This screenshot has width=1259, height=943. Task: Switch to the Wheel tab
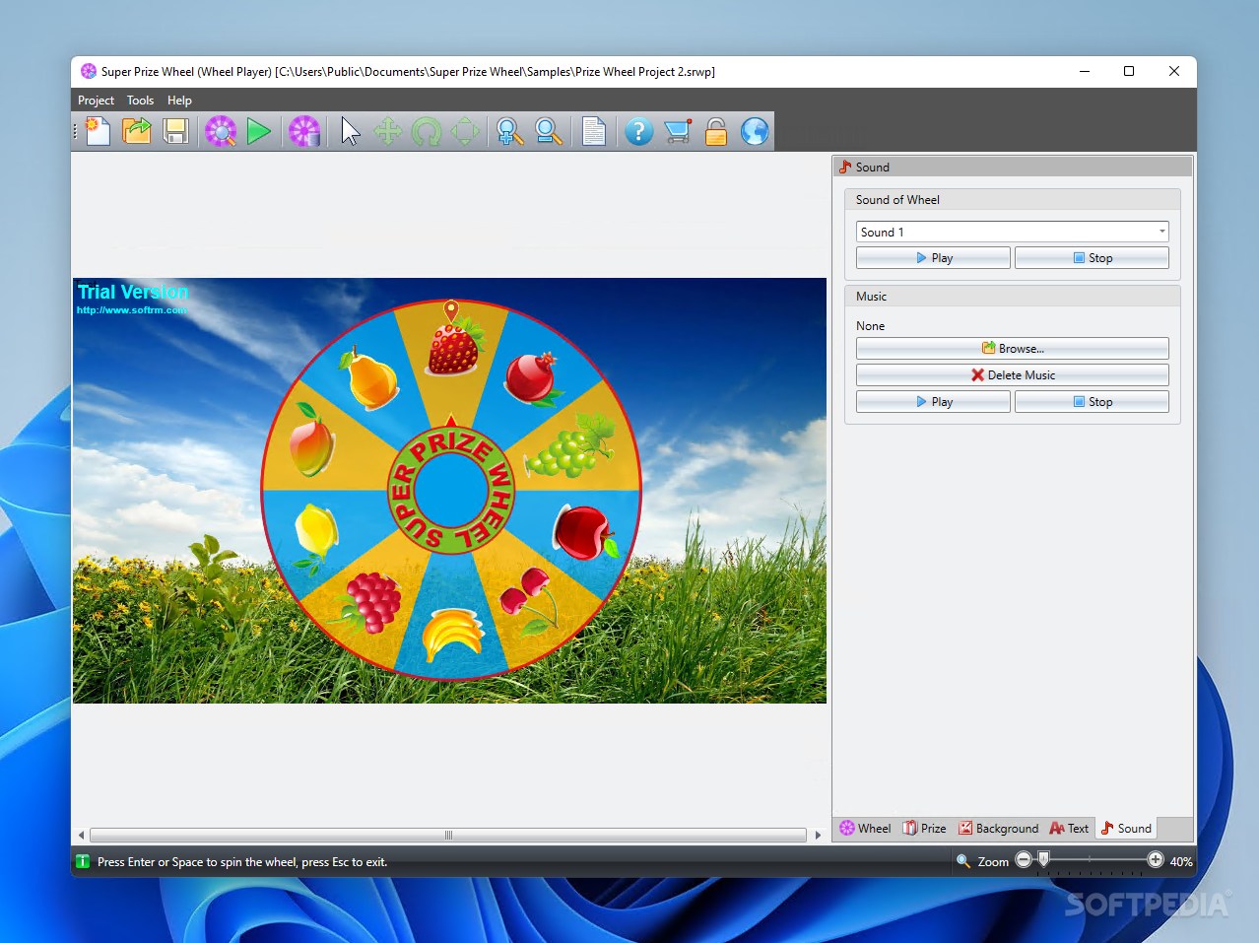point(865,828)
